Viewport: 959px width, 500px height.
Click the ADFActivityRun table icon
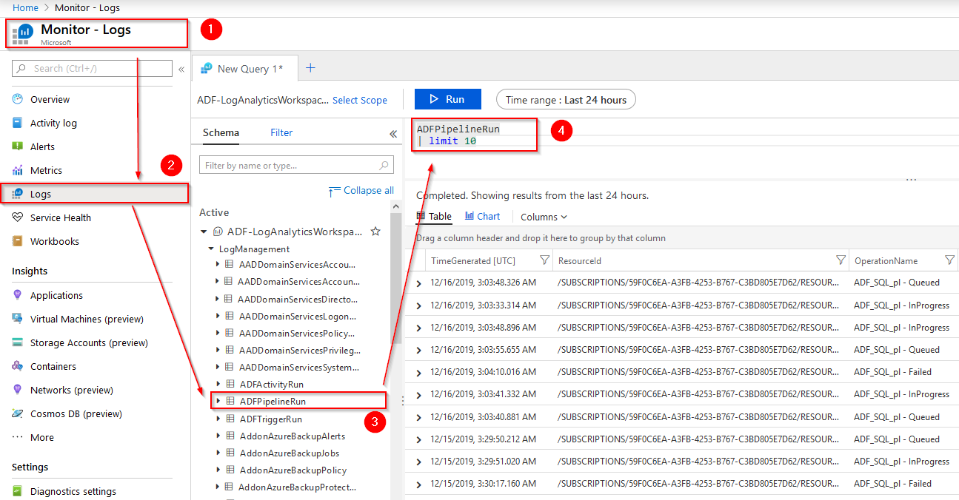pyautogui.click(x=230, y=385)
